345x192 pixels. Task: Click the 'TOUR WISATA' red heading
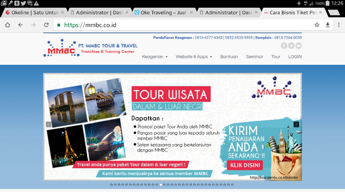[x=171, y=95]
